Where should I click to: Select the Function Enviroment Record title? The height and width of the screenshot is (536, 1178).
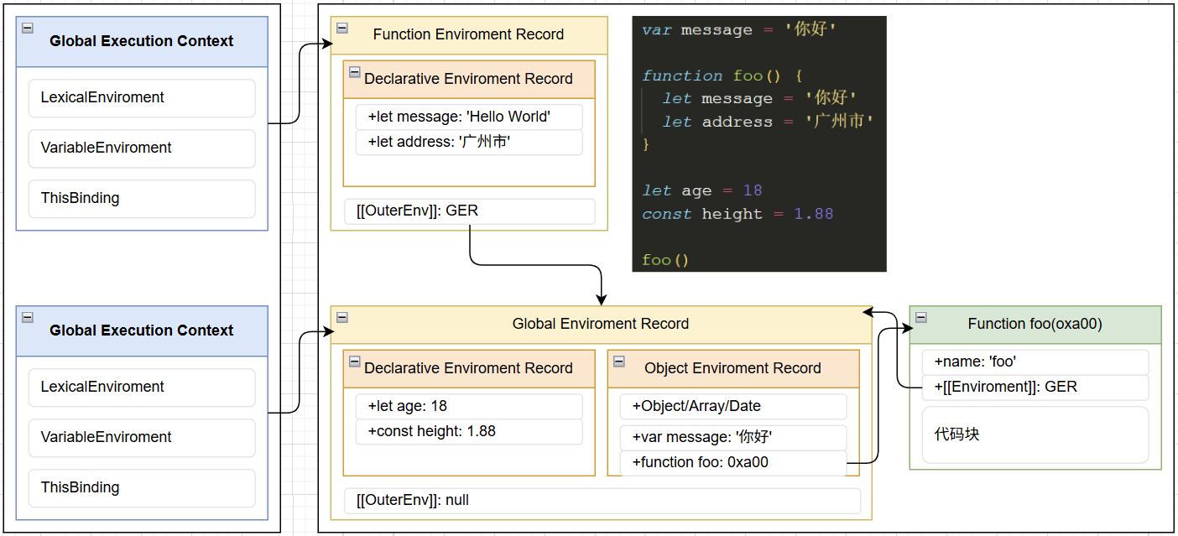coord(468,34)
